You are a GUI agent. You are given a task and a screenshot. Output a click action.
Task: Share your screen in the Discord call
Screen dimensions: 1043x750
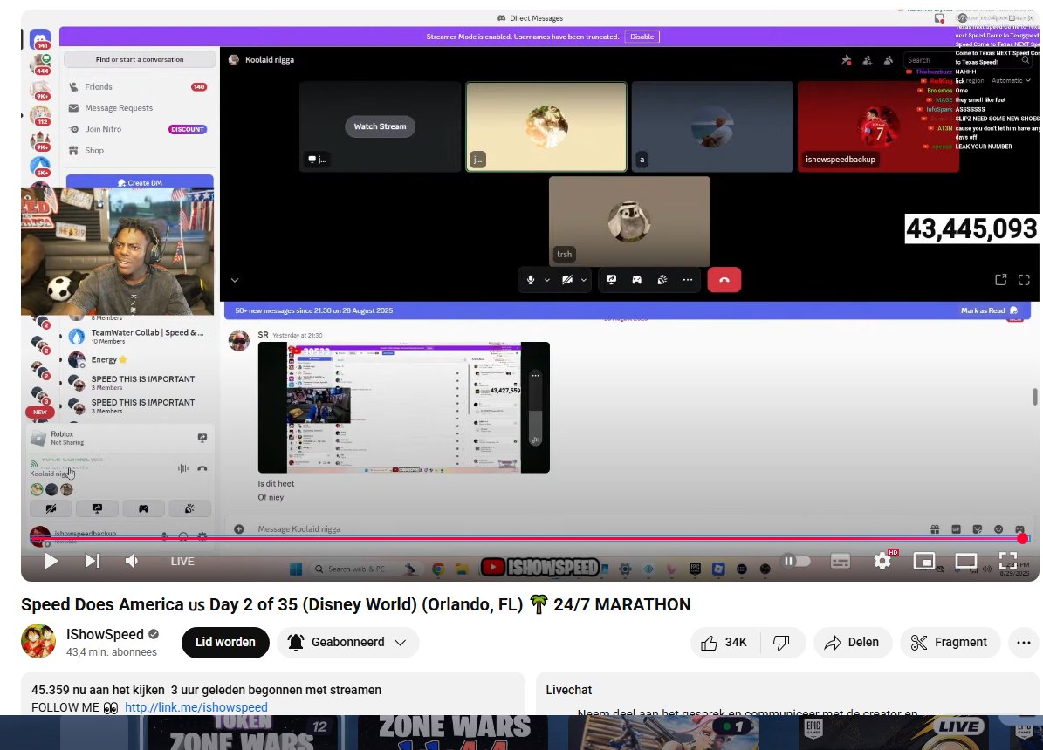pyautogui.click(x=611, y=280)
